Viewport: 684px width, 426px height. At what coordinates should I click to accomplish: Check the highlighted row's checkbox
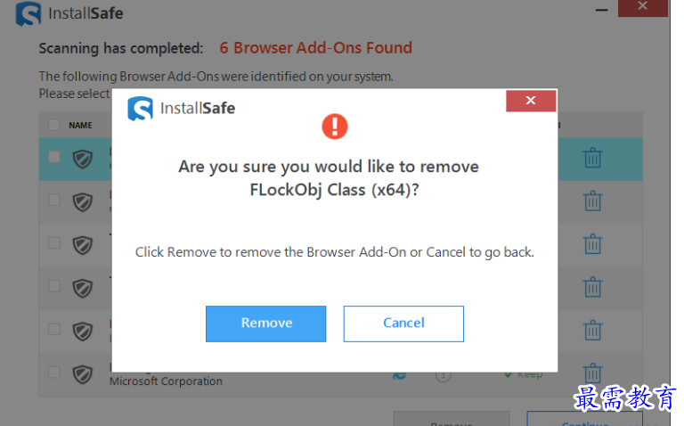coord(54,157)
